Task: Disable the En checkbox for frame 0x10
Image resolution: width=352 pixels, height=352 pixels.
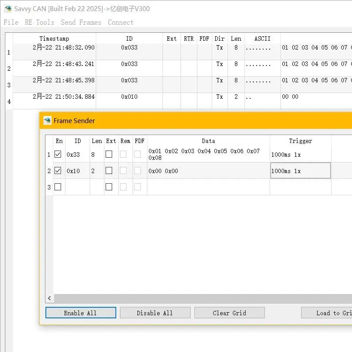Action: pyautogui.click(x=58, y=170)
